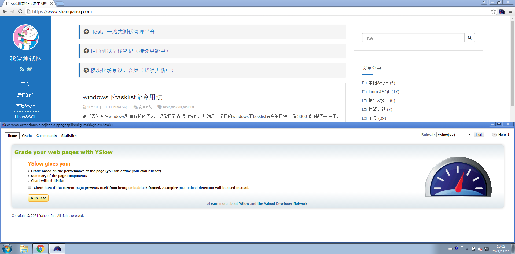Switch to YSlow window on the taskbar
Image resolution: width=515 pixels, height=254 pixels.
pyautogui.click(x=57, y=249)
